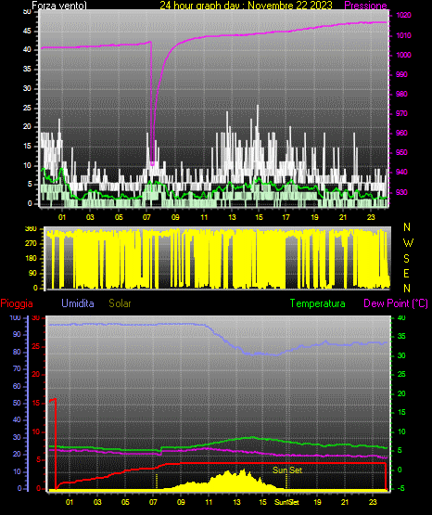Click the '1000' pressure axis value
This screenshot has height=515, width=432.
(403, 55)
